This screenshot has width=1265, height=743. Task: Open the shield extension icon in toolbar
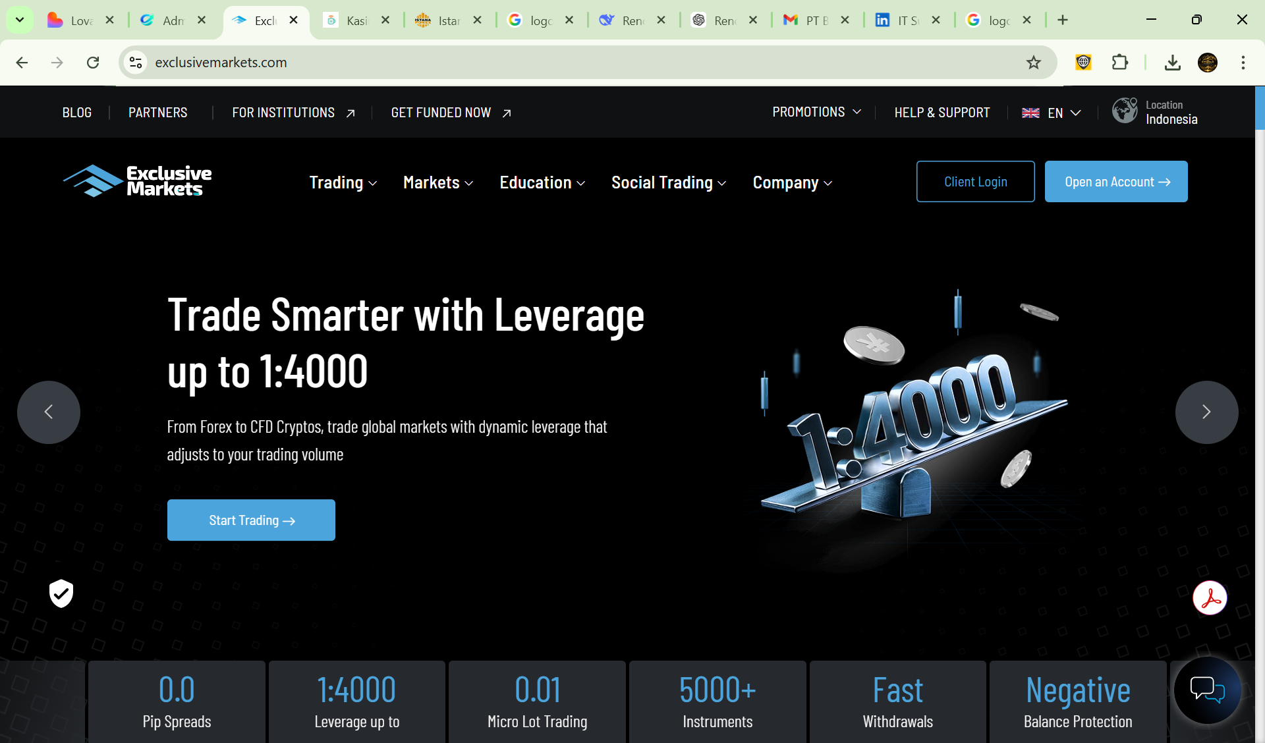coord(1083,63)
